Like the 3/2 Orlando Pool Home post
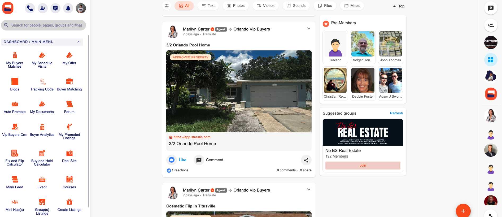 177,160
